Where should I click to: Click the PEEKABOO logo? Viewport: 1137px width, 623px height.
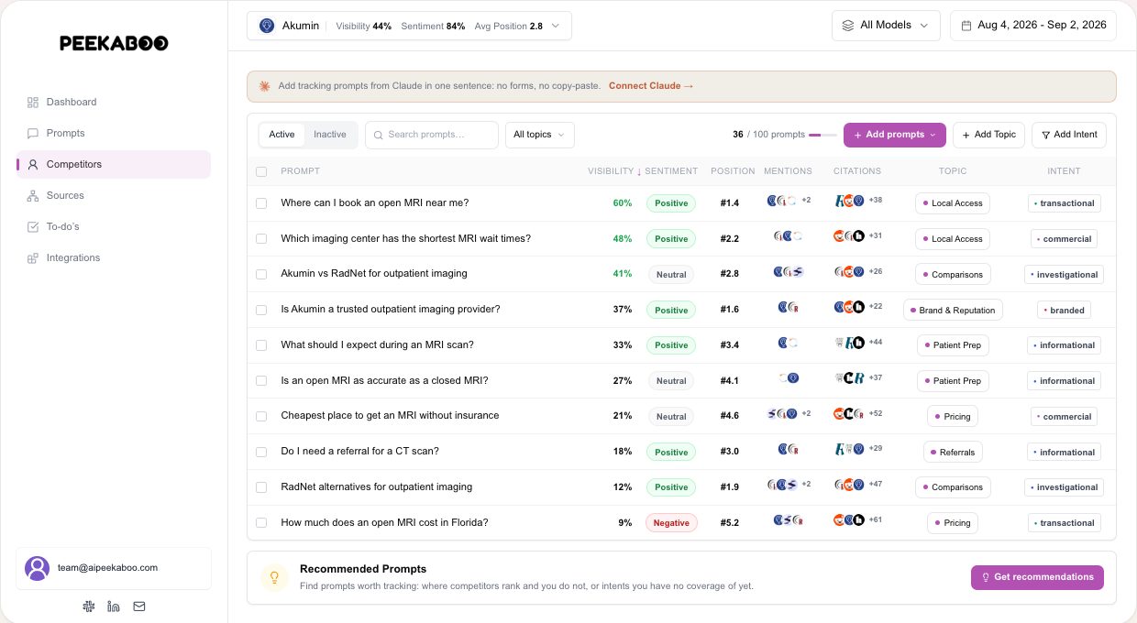114,43
